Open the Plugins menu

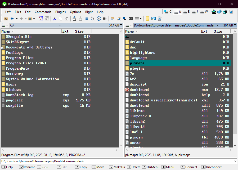click(x=60, y=12)
